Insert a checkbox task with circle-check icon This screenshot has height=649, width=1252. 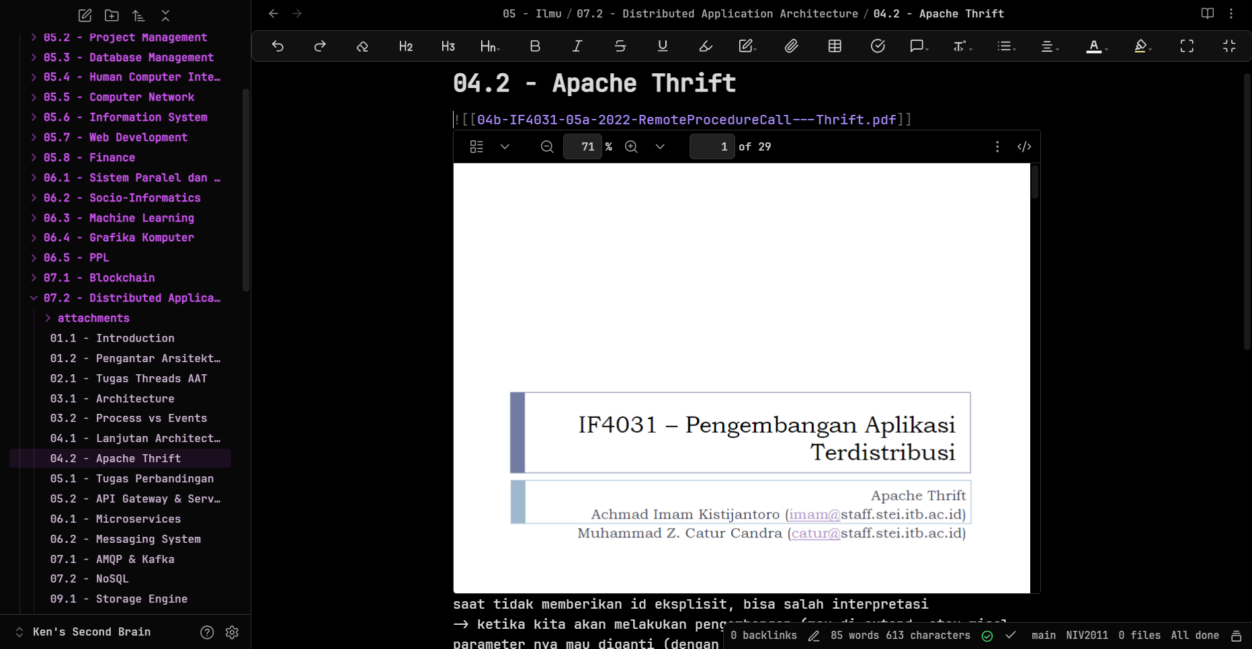click(878, 46)
